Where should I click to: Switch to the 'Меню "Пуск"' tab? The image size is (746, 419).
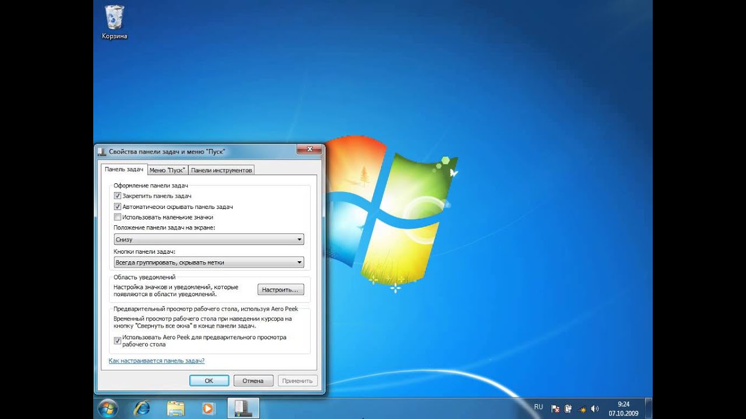tap(167, 170)
